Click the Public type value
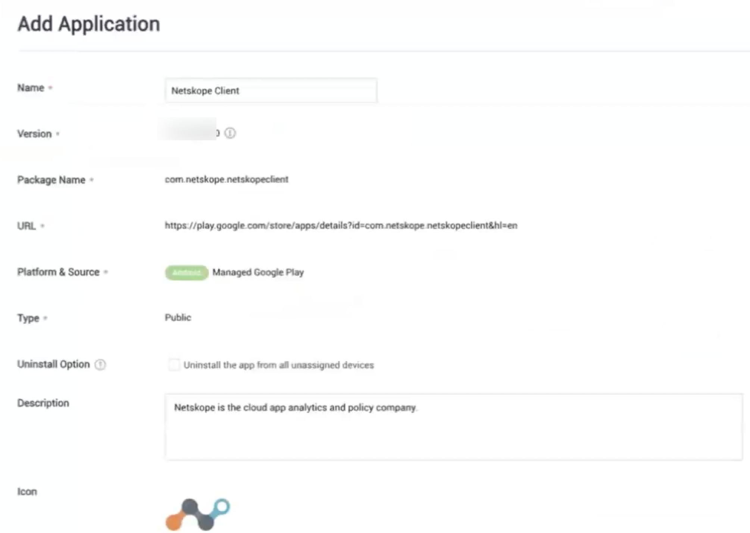Image resolution: width=750 pixels, height=533 pixels. 178,318
